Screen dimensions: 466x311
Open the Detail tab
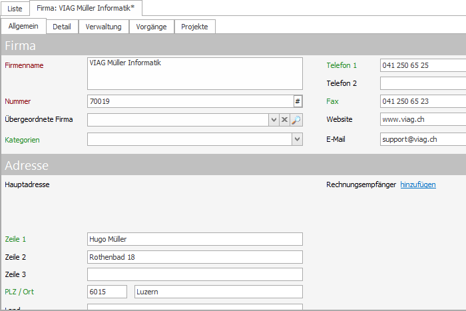(62, 27)
